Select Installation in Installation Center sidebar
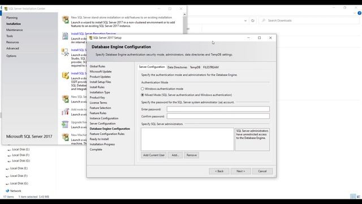Image resolution: width=362 pixels, height=204 pixels. click(14, 24)
